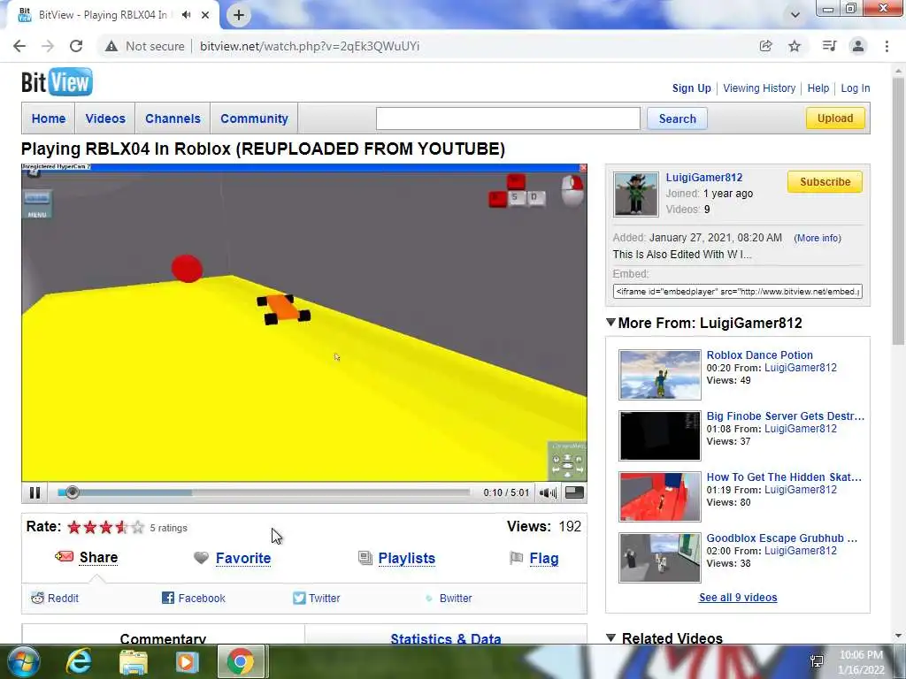Mute the tab via its speaker icon
Image resolution: width=906 pixels, height=679 pixels.
186,15
